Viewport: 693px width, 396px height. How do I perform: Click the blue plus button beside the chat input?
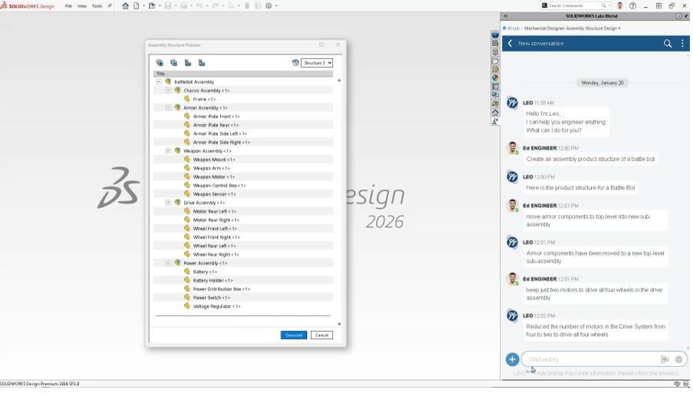pos(512,359)
